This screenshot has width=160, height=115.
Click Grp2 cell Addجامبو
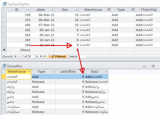[x=96, y=97]
